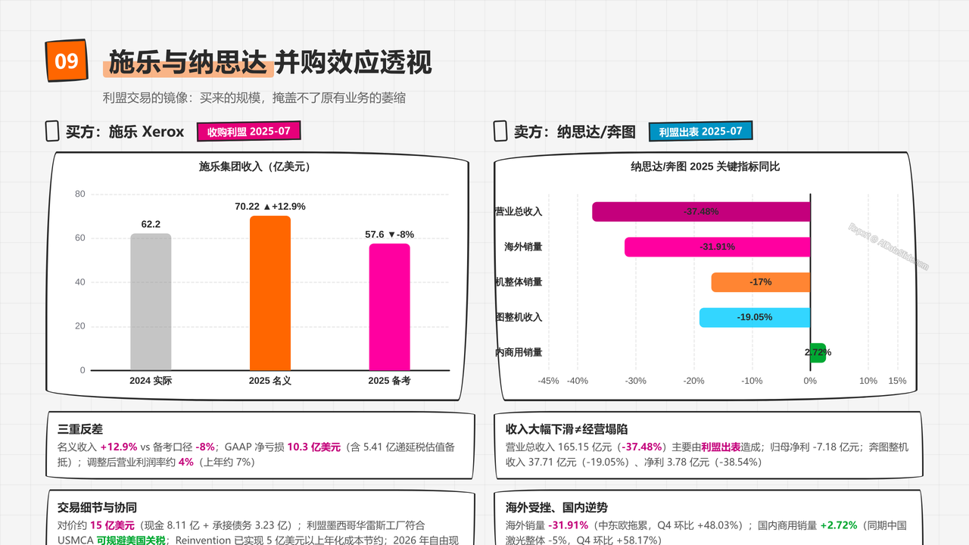Click the orange 2025 名义 revenue bar
969x545 pixels.
click(x=270, y=293)
